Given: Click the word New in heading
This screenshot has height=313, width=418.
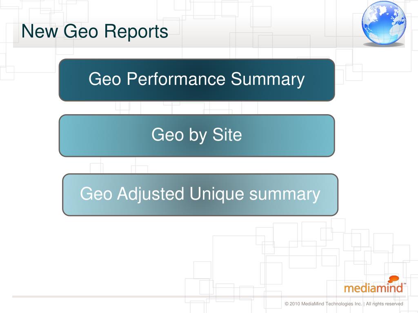Looking at the screenshot, I should pyautogui.click(x=40, y=31).
